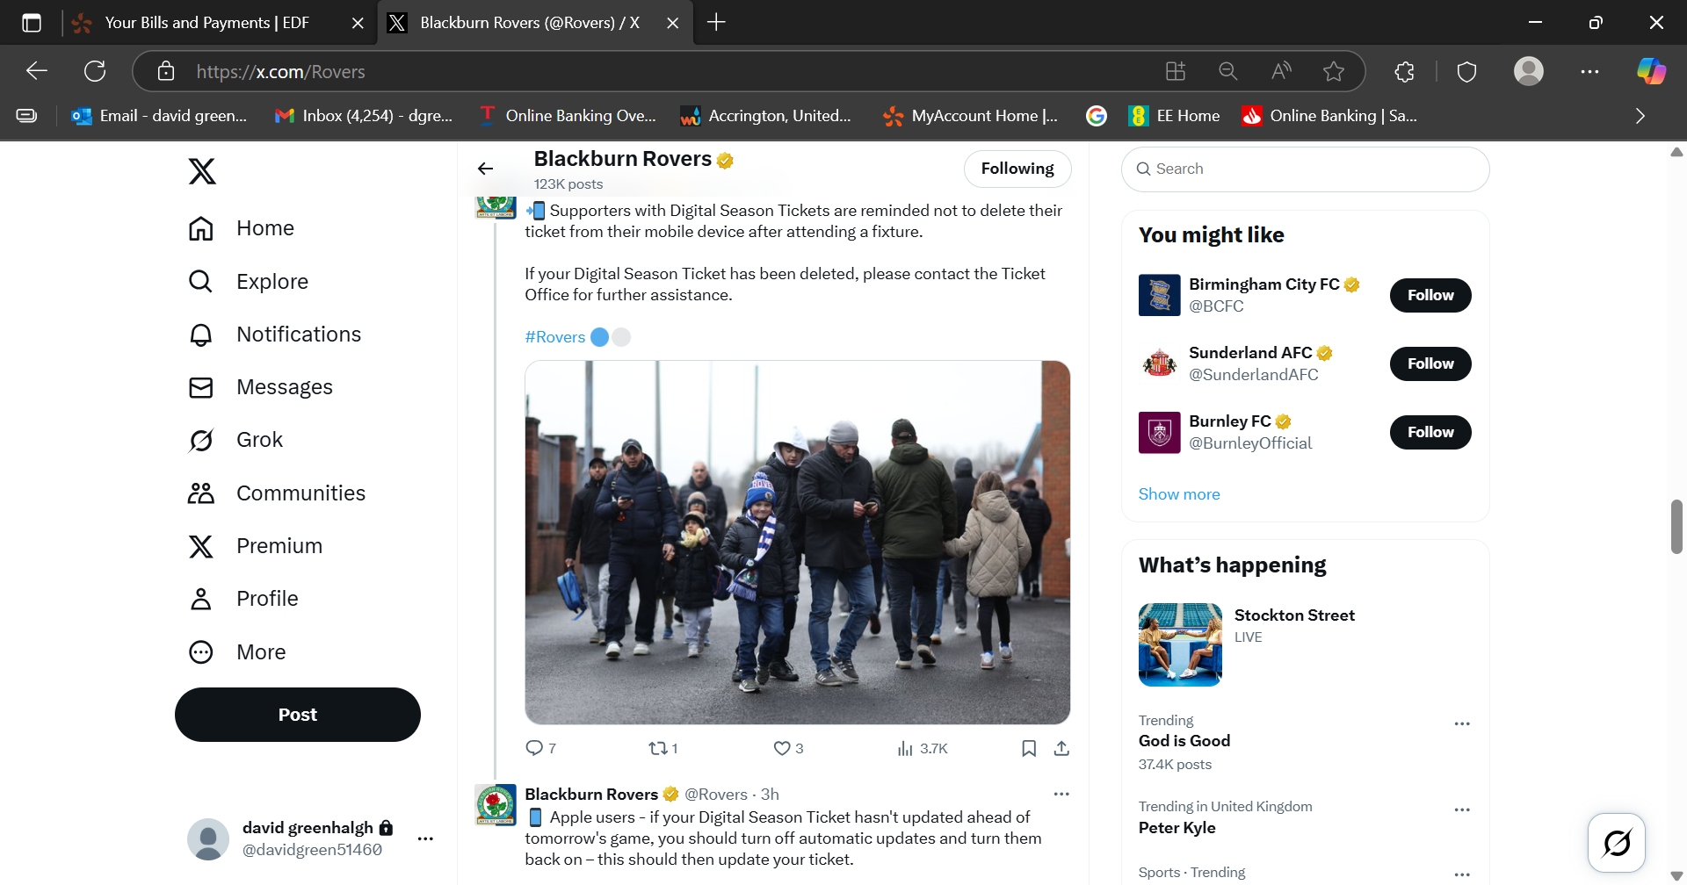
Task: Open the Copilot icon
Action: coord(1651,71)
